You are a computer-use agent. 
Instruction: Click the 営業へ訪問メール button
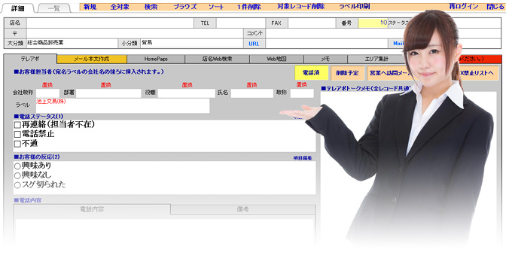click(x=389, y=73)
